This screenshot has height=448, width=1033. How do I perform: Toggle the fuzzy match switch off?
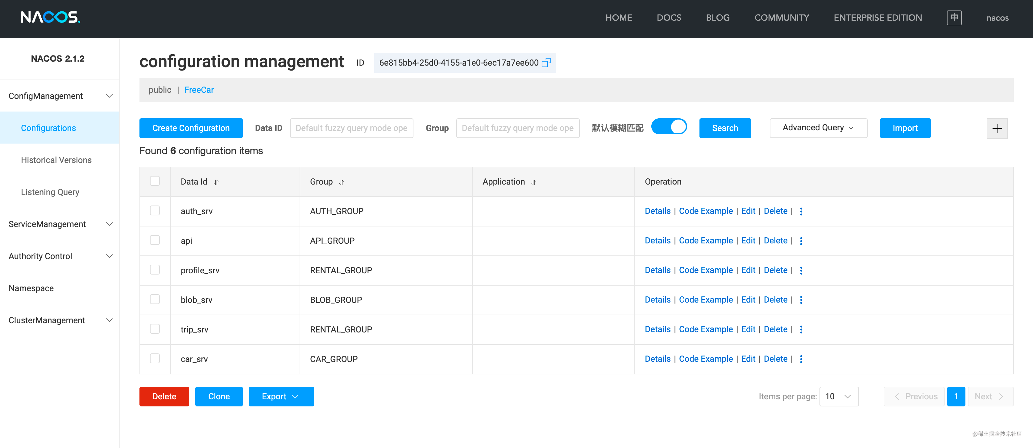pos(669,127)
